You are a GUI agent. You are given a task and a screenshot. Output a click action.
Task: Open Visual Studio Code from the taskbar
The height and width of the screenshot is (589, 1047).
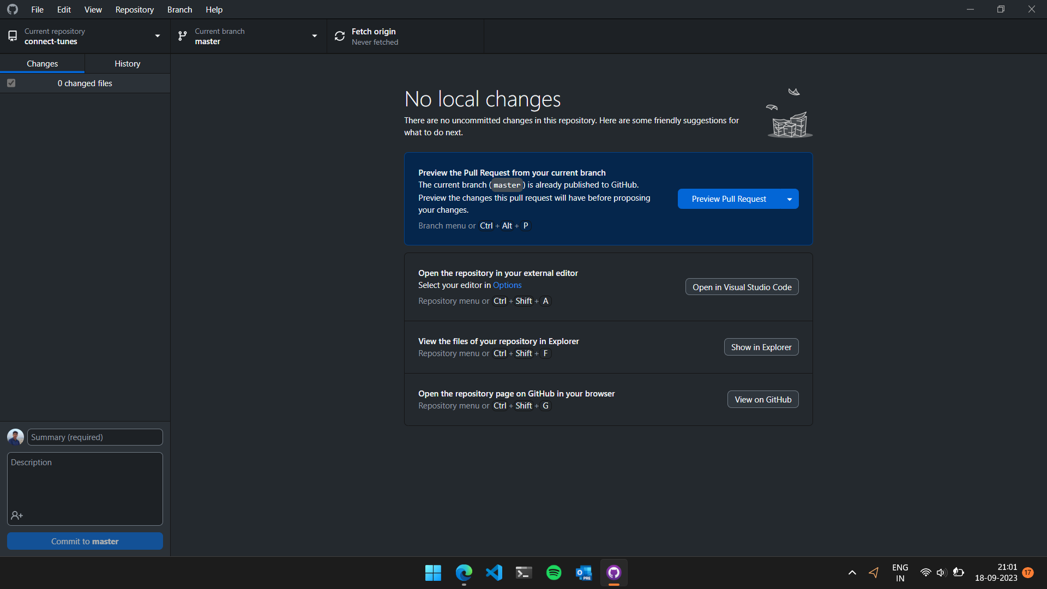(494, 573)
